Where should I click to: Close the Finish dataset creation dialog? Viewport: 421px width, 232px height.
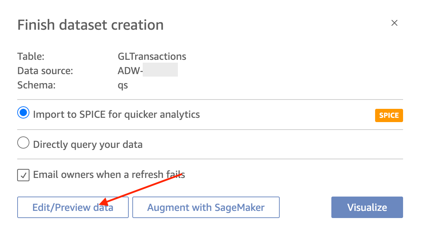tap(394, 23)
